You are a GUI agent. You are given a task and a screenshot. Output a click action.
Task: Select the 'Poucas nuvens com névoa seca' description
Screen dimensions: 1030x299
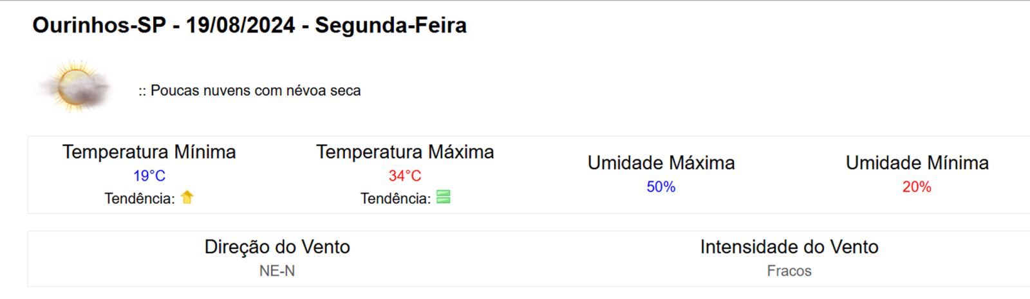click(x=255, y=91)
